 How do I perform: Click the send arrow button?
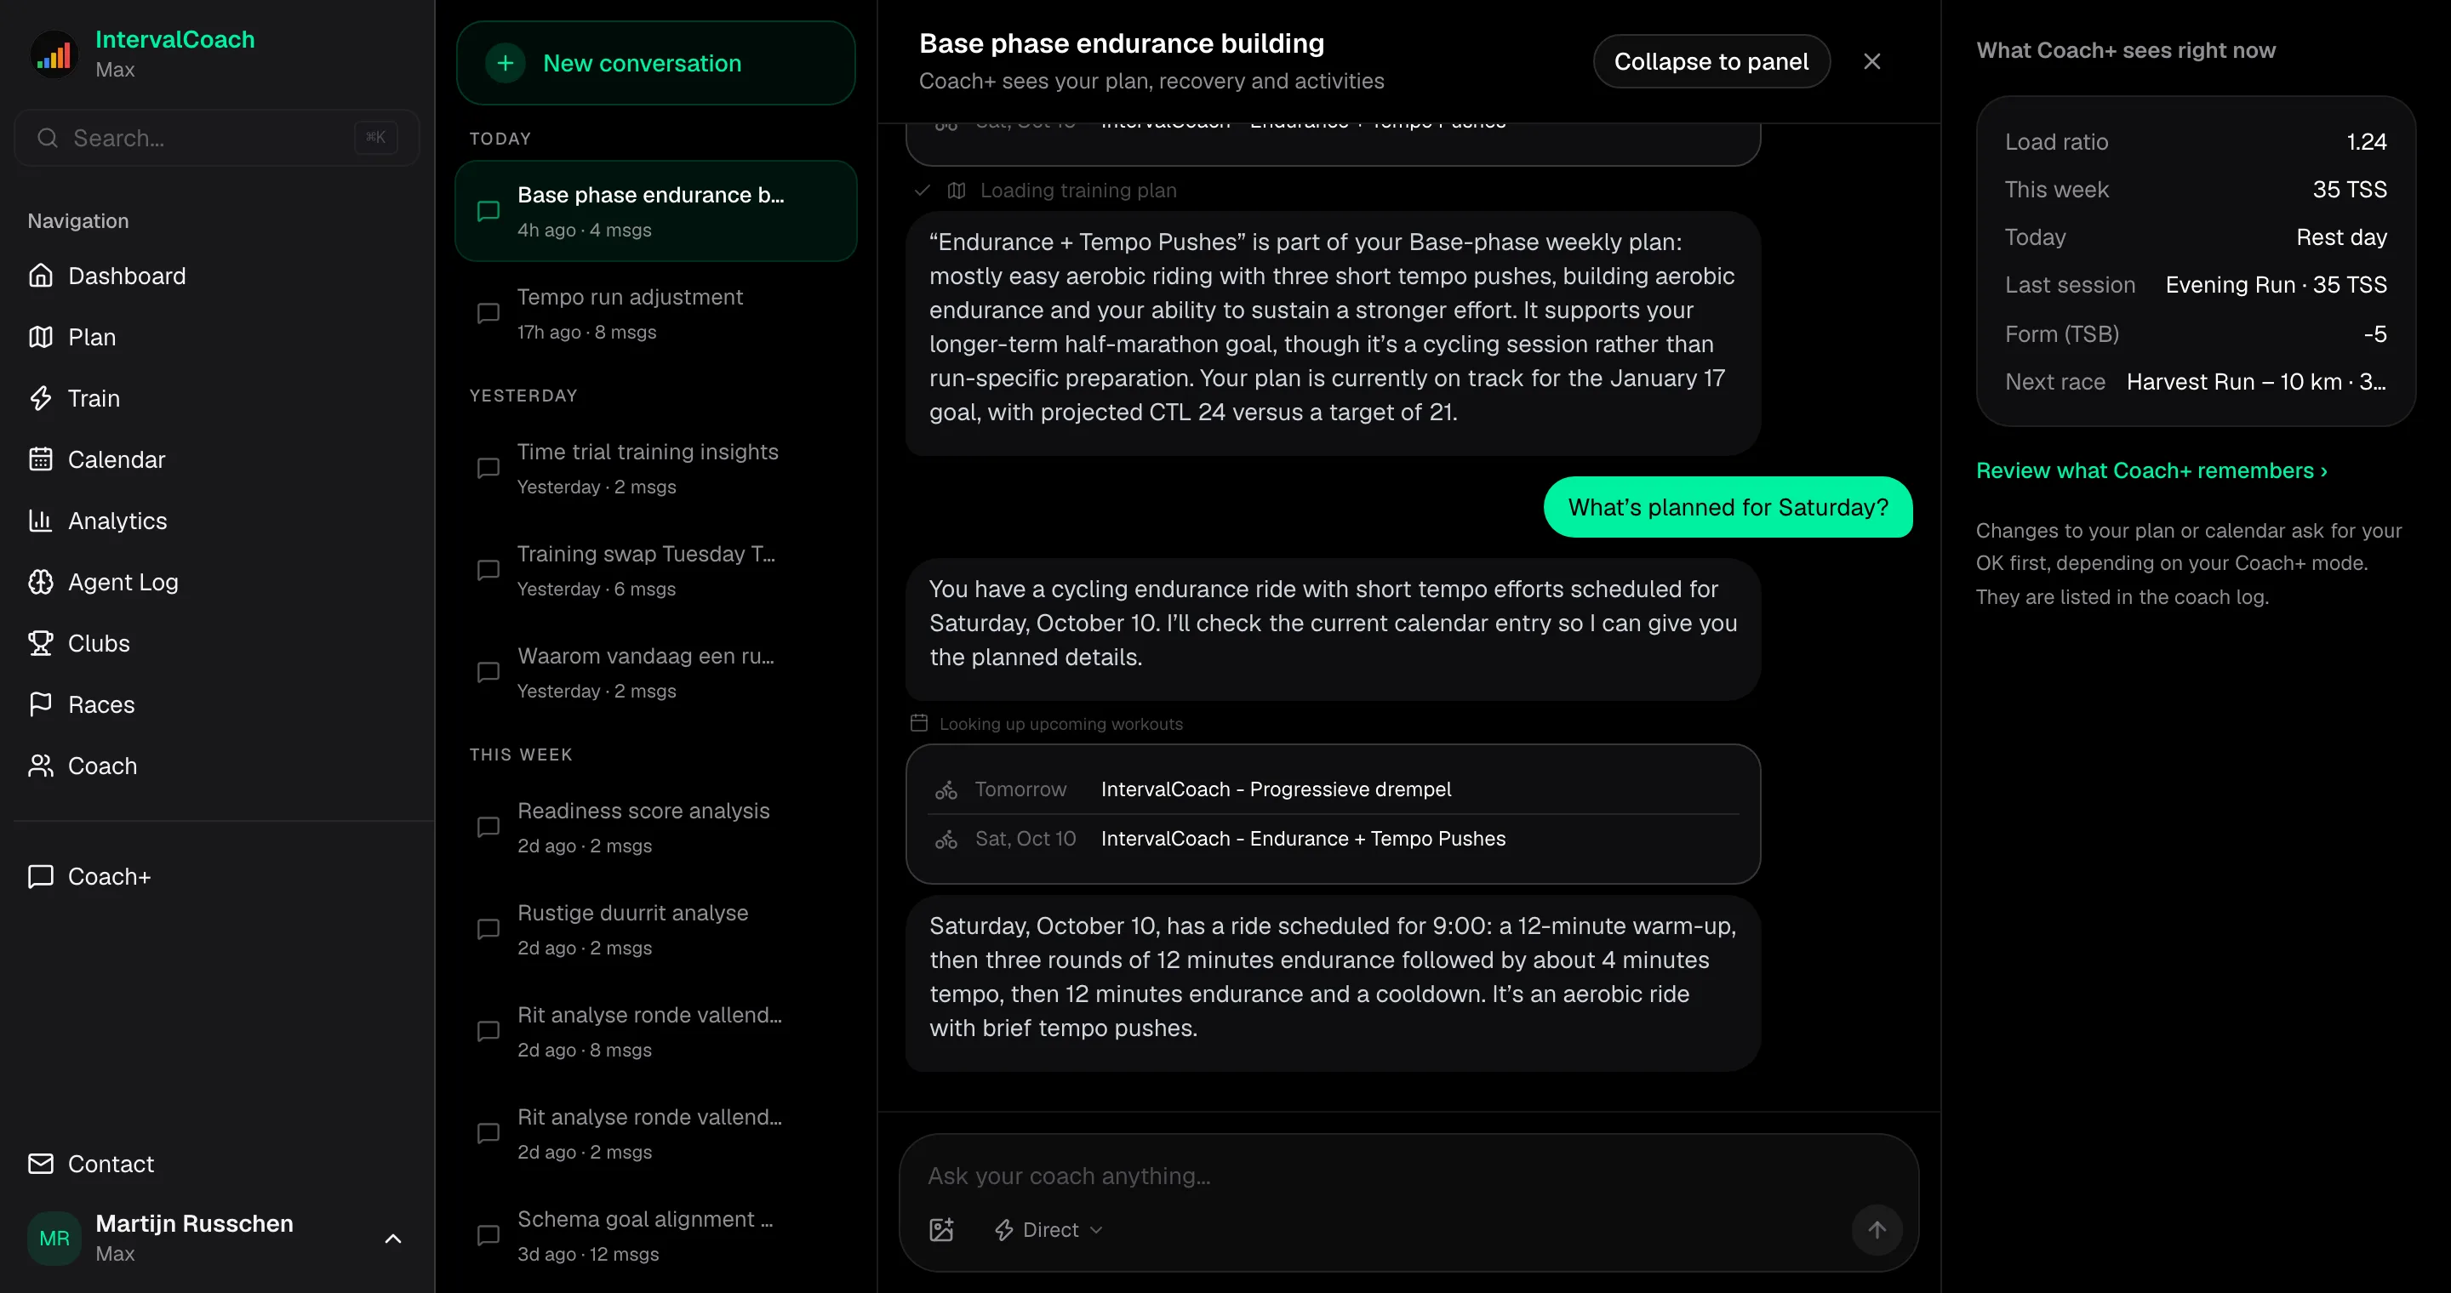point(1877,1229)
